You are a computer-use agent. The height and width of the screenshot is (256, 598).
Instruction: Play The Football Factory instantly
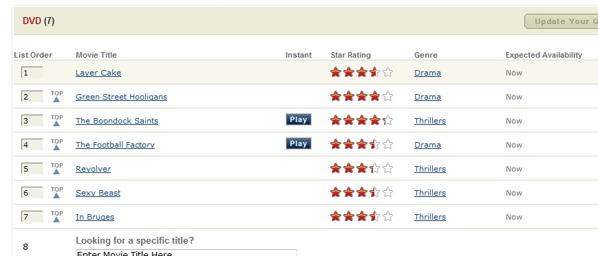(x=299, y=143)
